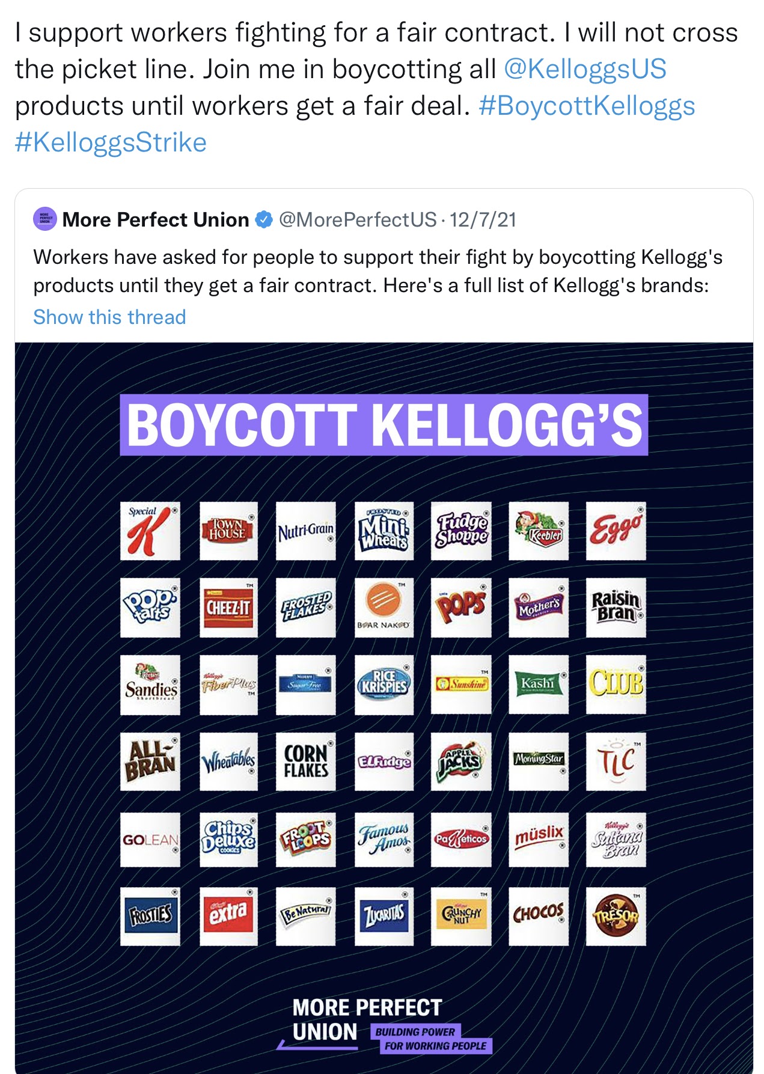764x1074 pixels.
Task: Select the Eggo logo in the graphic
Action: 617,531
